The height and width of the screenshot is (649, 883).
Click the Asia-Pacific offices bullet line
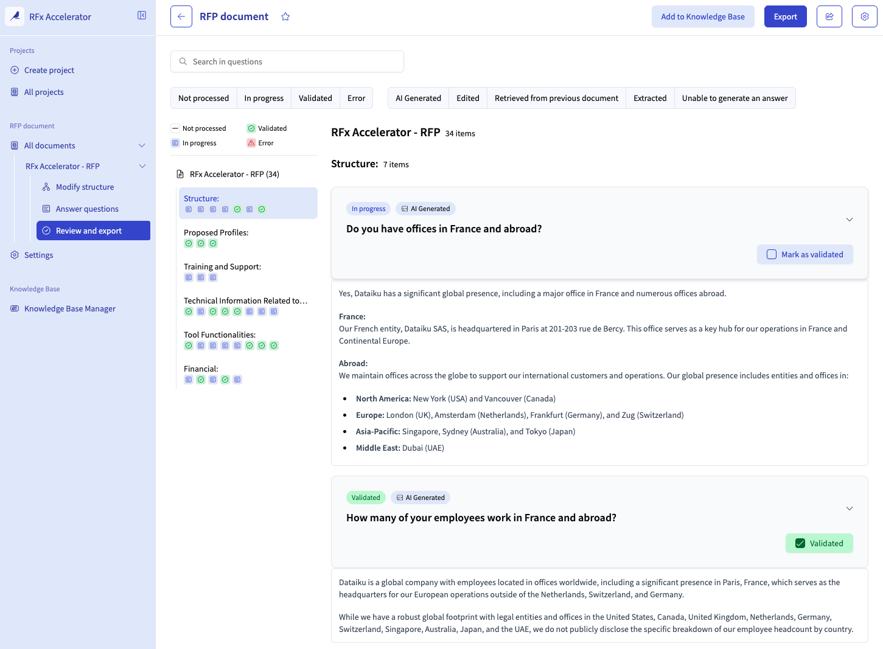pyautogui.click(x=466, y=431)
